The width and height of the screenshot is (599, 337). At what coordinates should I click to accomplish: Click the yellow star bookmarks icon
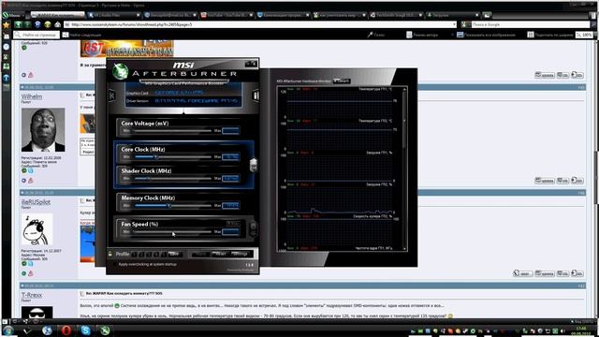[x=7, y=25]
